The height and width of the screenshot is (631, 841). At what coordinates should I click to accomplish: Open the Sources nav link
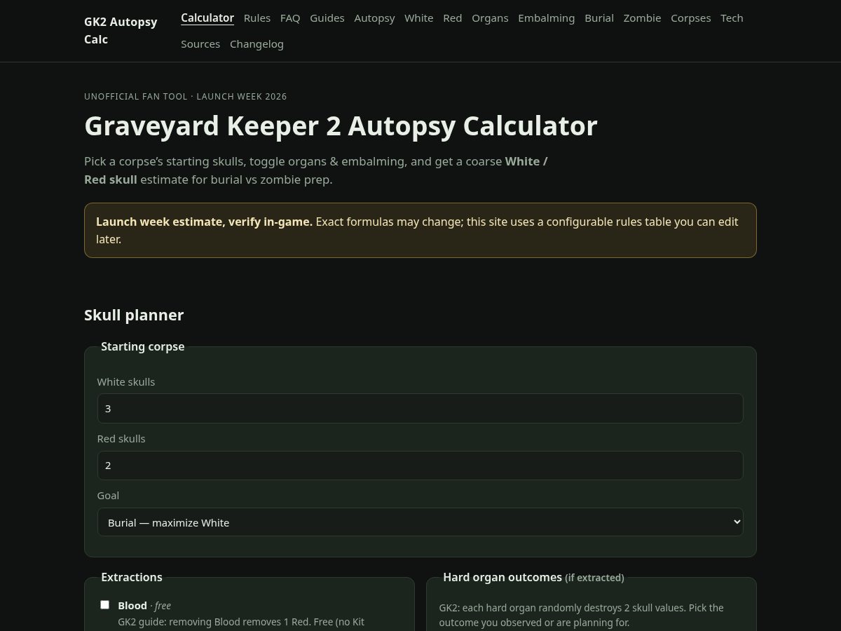[200, 44]
